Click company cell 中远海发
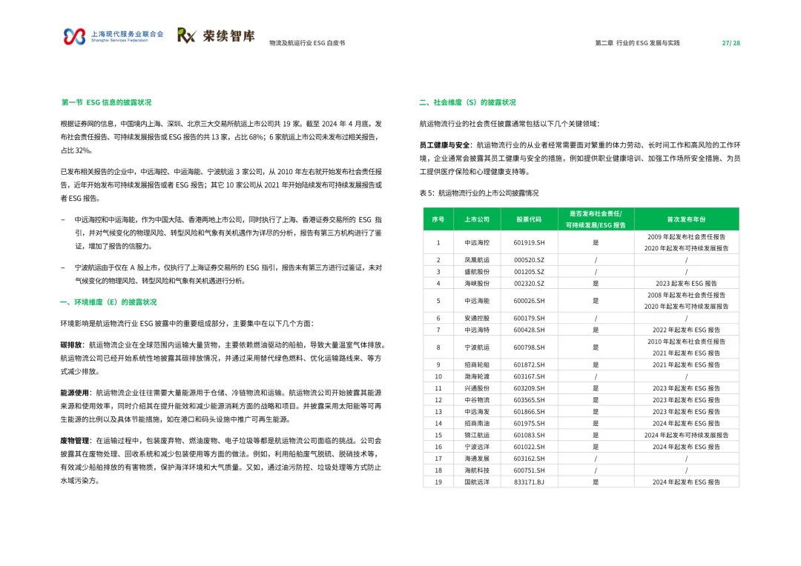Image resolution: width=801 pixels, height=566 pixels. pyautogui.click(x=477, y=412)
